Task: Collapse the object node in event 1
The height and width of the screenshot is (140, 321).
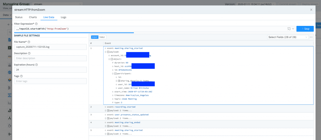Action: click(112, 59)
